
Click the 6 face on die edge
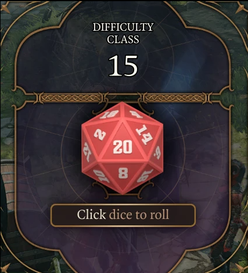tap(157, 153)
